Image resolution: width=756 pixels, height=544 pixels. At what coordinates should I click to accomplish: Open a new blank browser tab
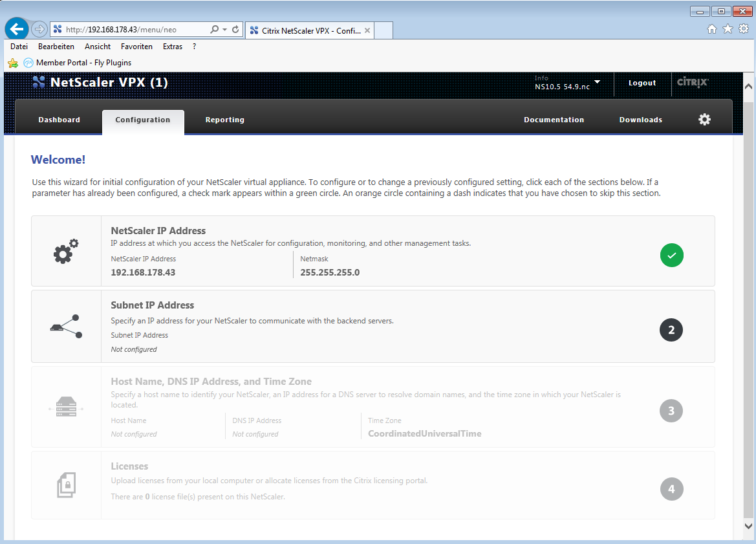[383, 30]
